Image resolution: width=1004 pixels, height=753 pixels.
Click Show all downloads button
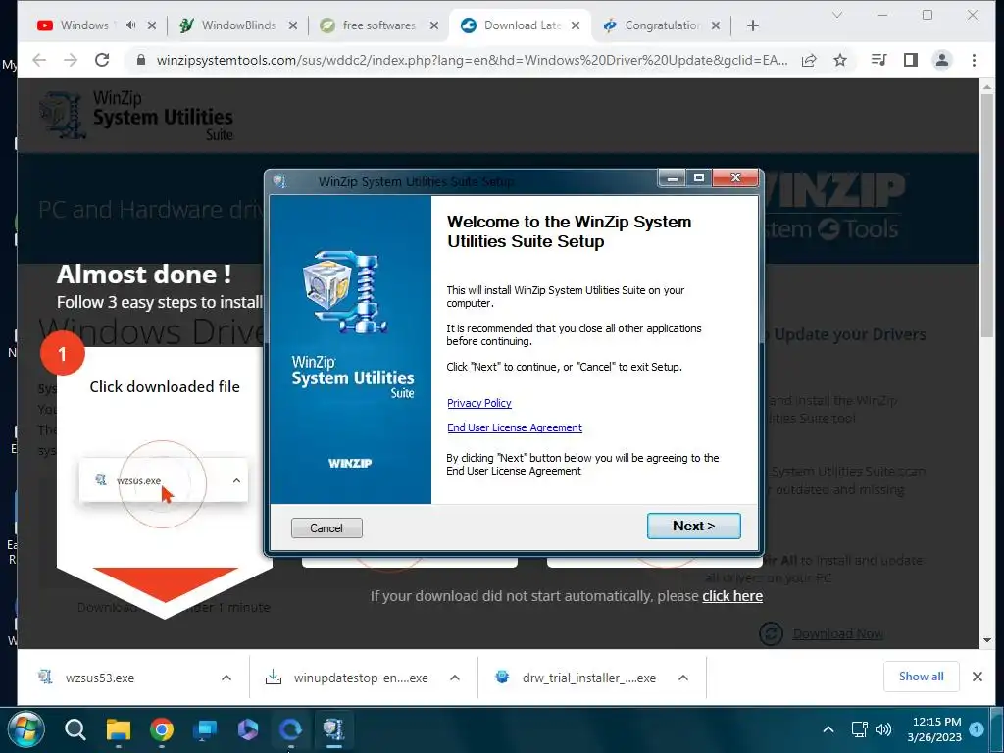coord(921,677)
